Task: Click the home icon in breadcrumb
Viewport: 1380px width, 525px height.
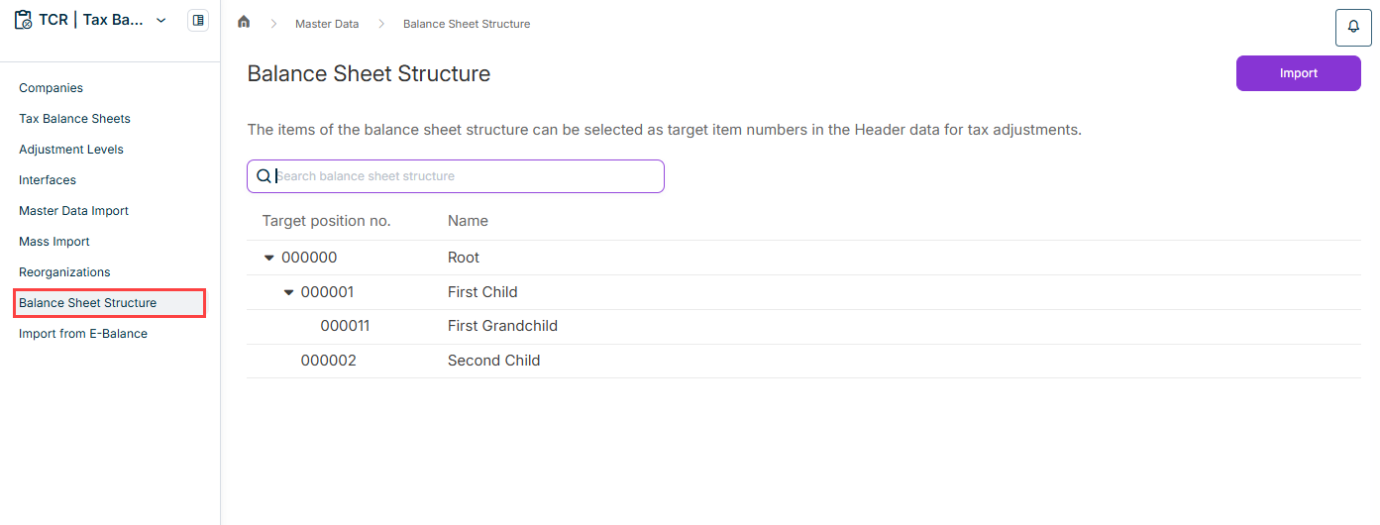Action: click(244, 22)
